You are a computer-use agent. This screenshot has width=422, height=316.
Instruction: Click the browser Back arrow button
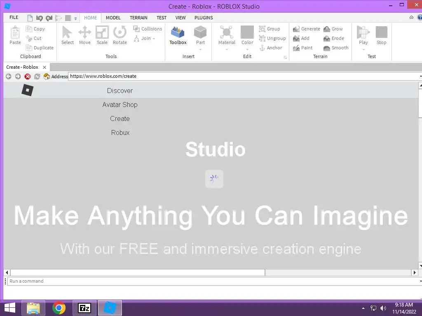pos(9,77)
